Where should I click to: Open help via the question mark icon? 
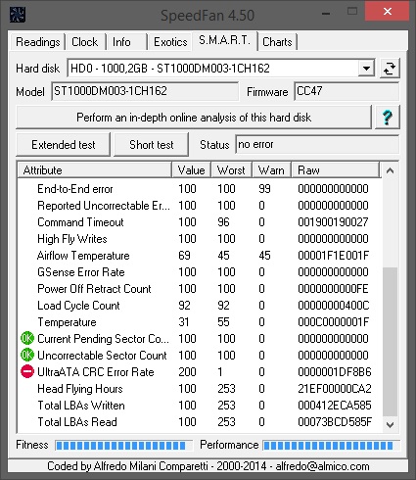point(388,118)
